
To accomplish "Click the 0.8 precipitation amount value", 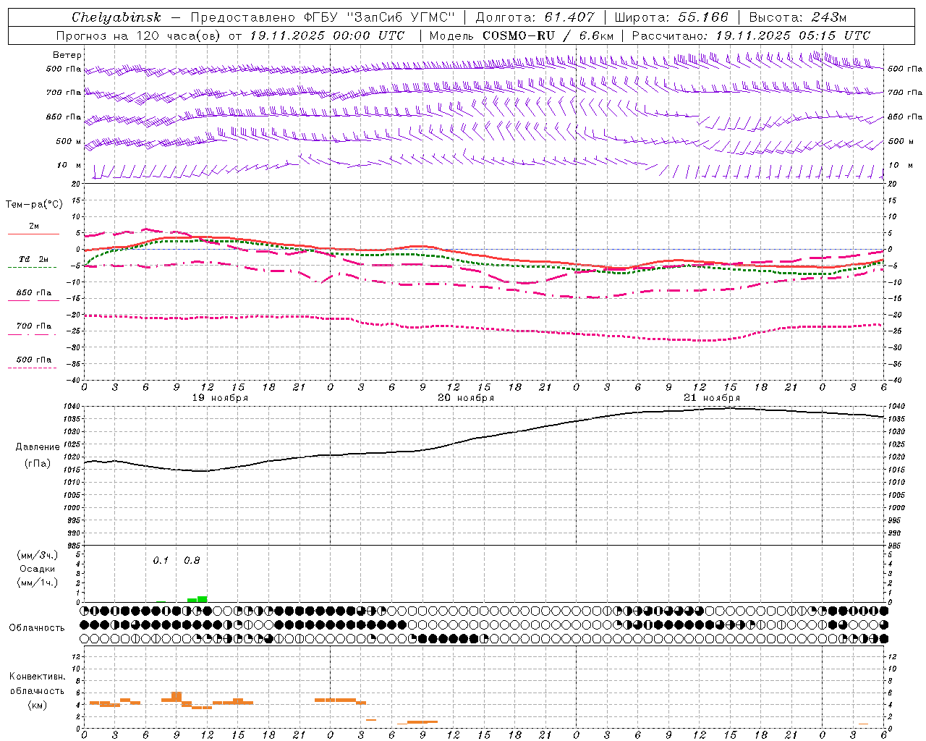I will pos(192,560).
